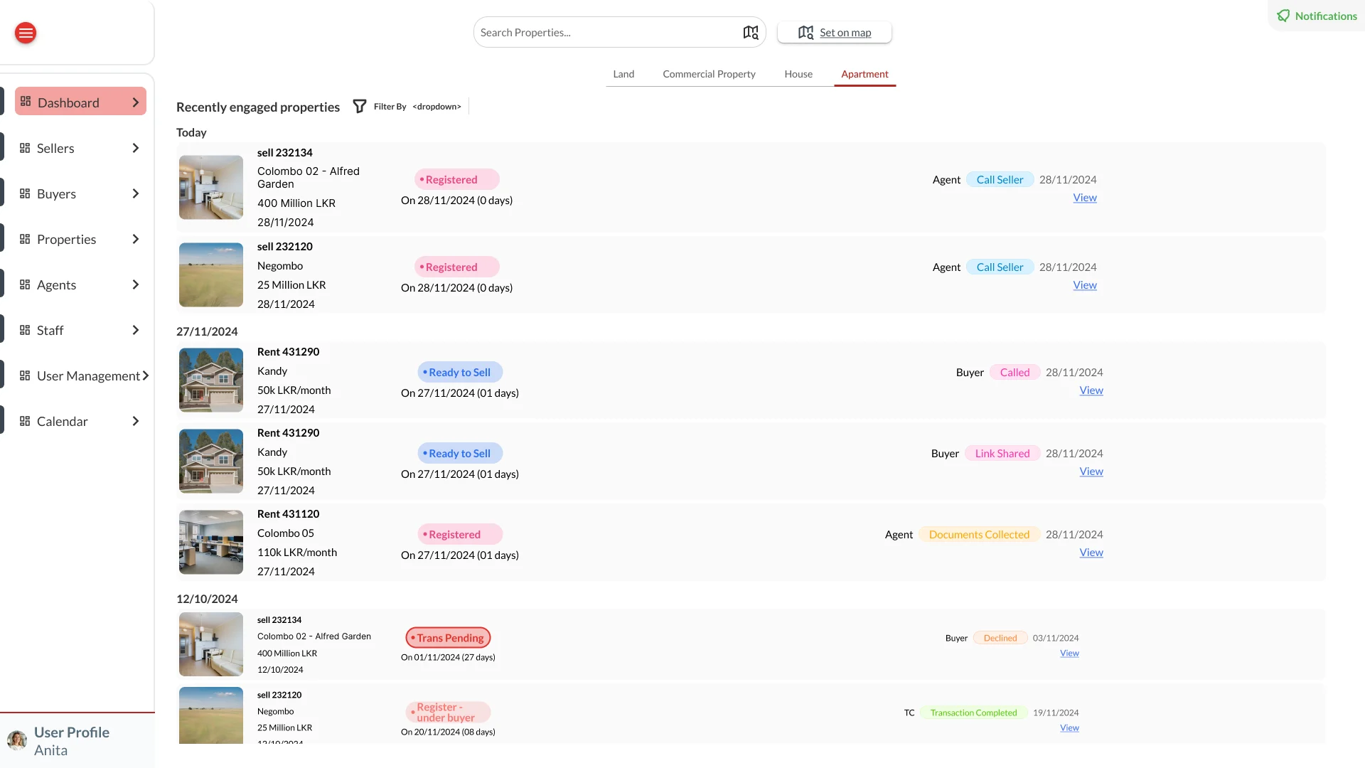Click the Register - under buyer badge
Screen dimensions: 1365x768
[448, 713]
